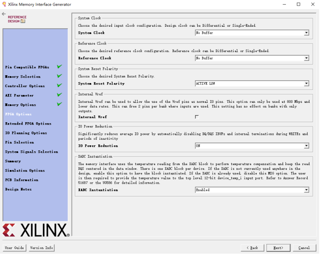Image resolution: width=321 pixels, height=256 pixels.
Task: Click the User Guide button
Action: [14, 248]
